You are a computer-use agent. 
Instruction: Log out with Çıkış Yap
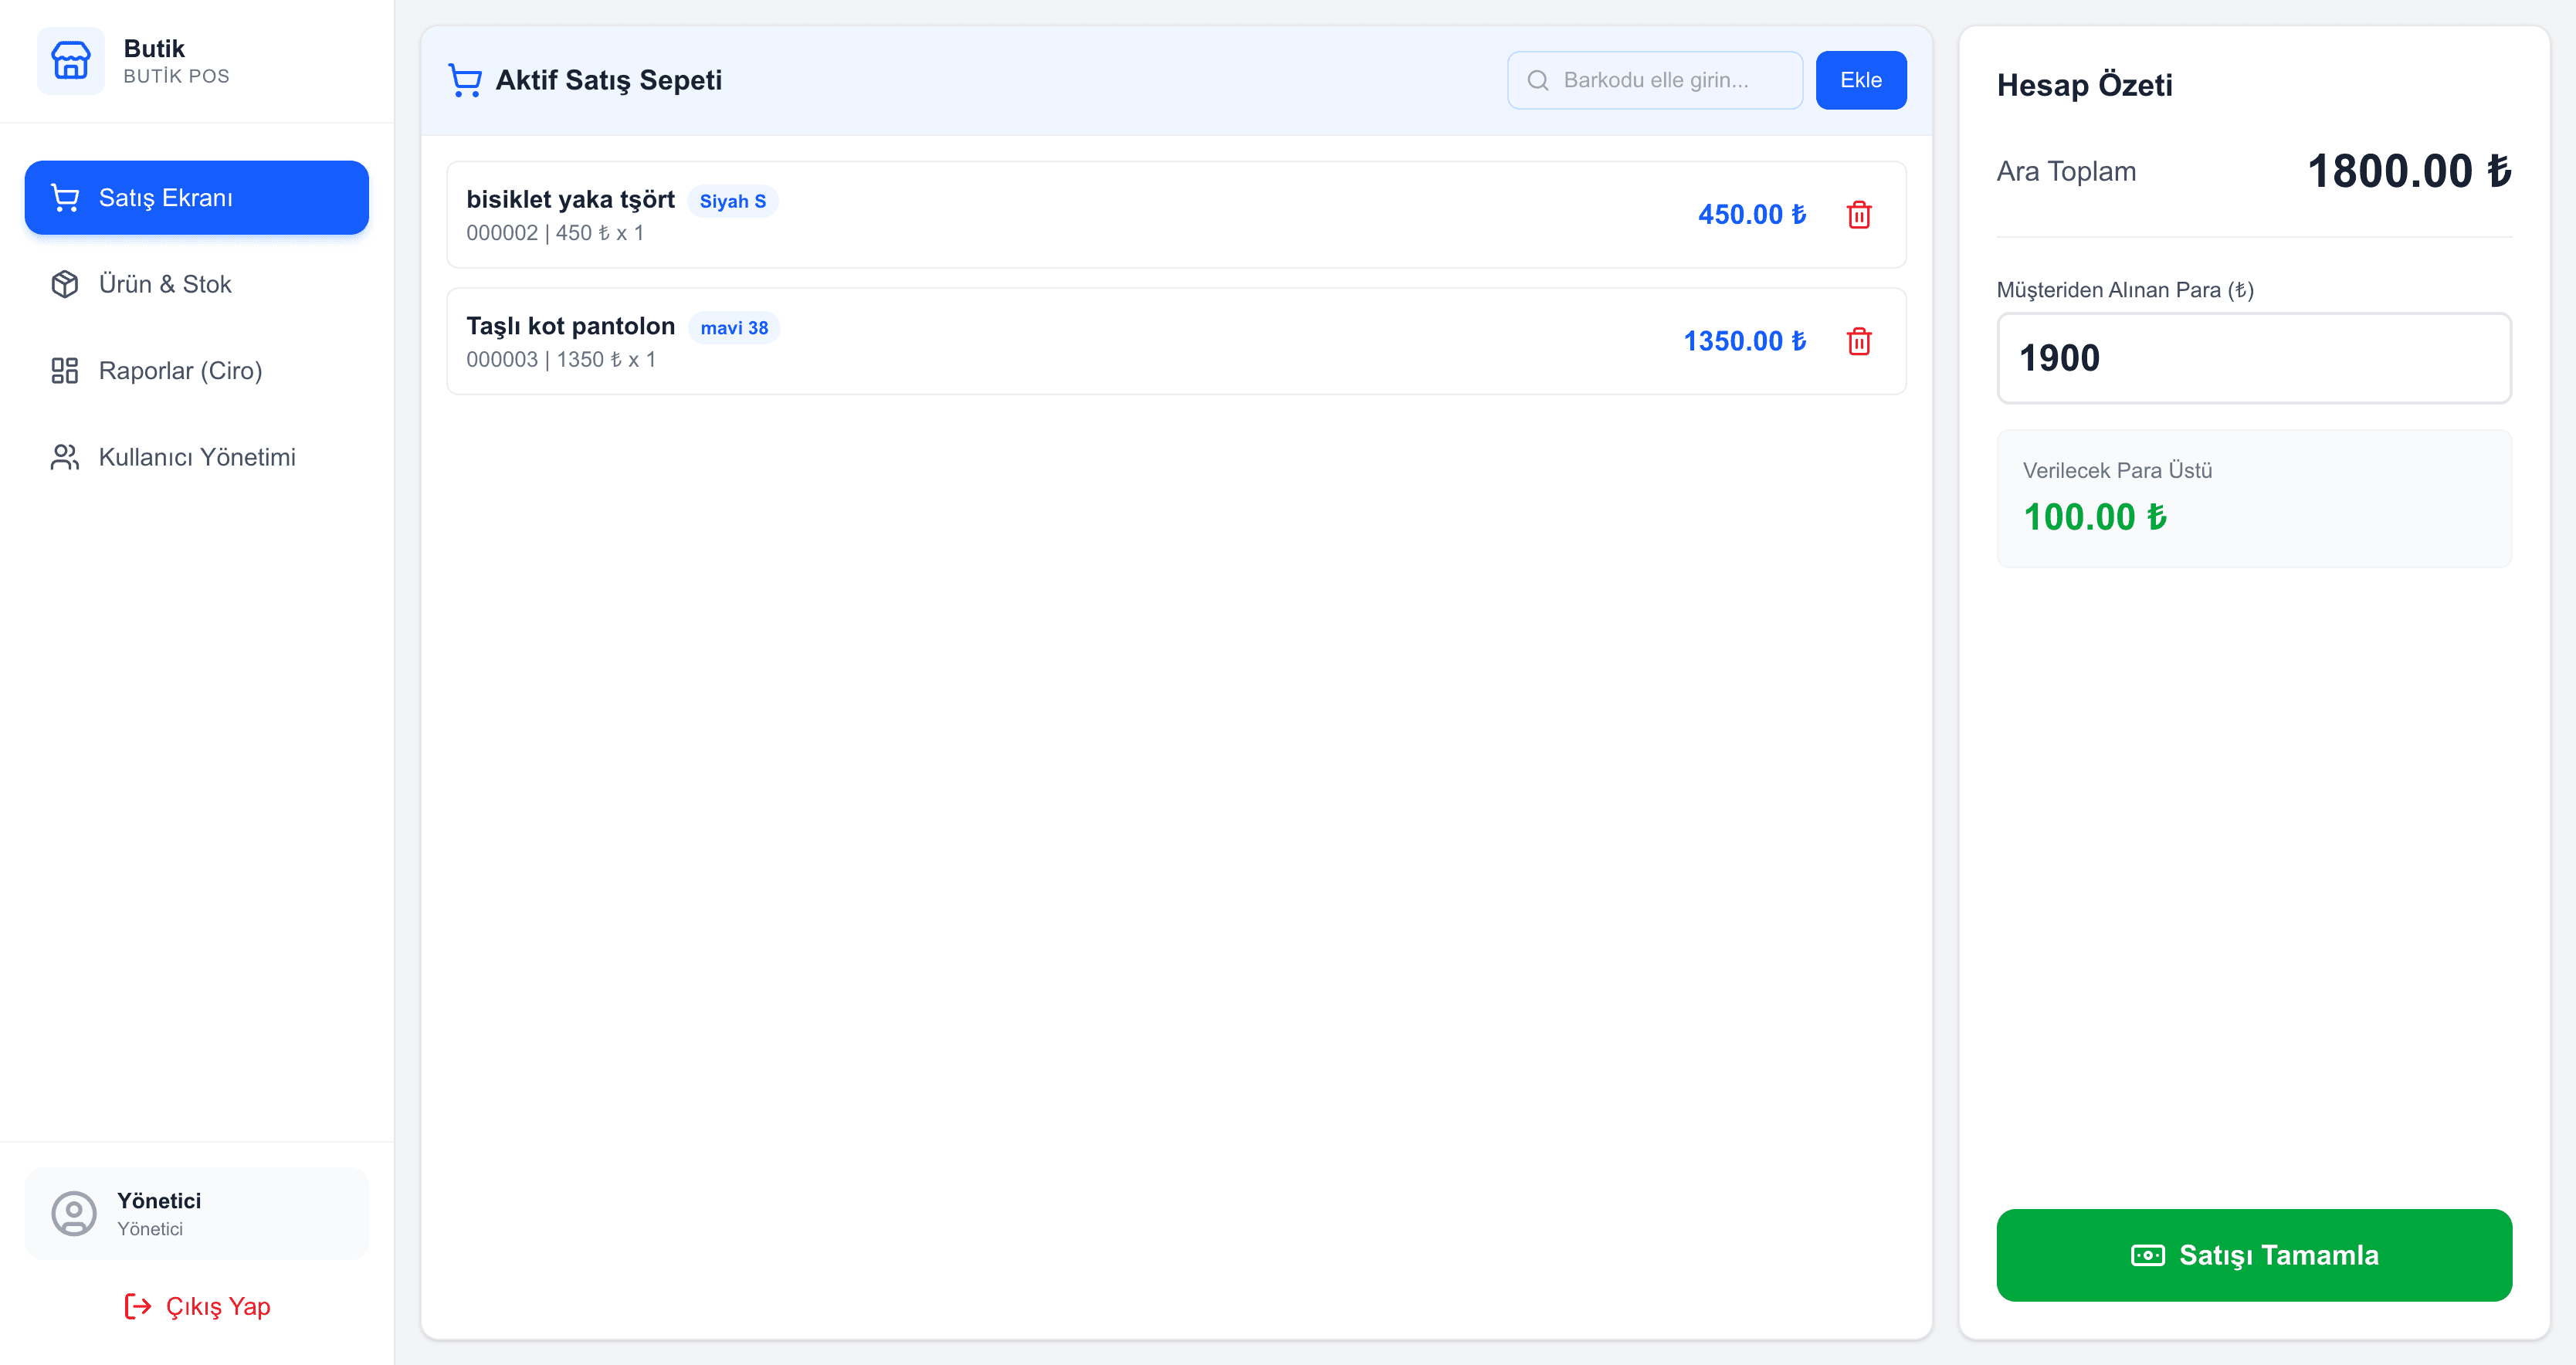coord(197,1306)
